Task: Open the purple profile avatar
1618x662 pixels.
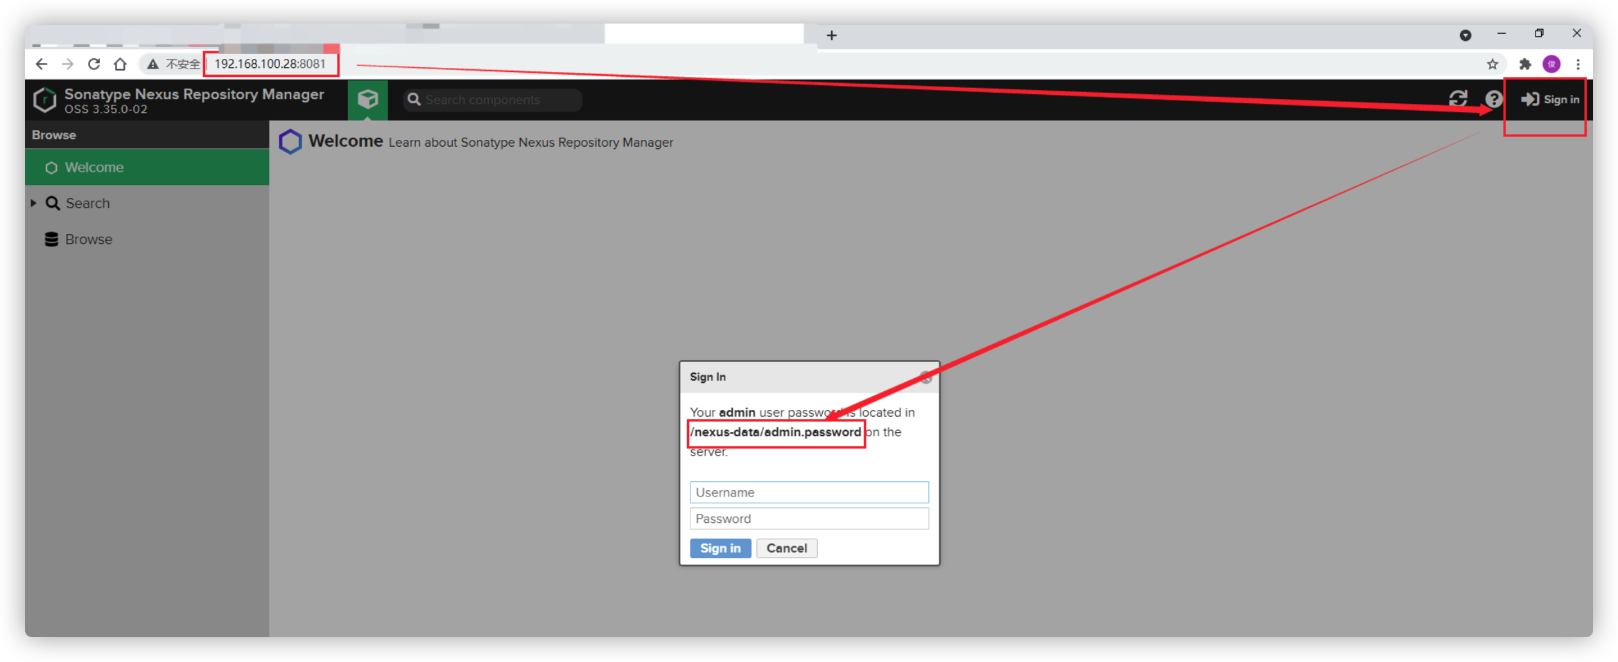Action: point(1551,64)
